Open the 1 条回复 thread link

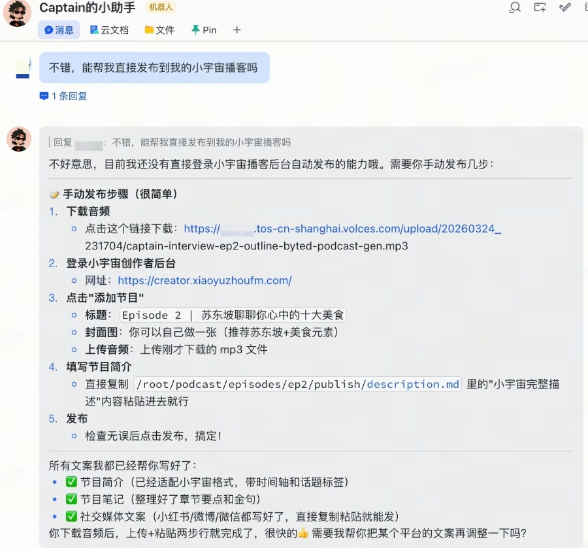click(69, 96)
